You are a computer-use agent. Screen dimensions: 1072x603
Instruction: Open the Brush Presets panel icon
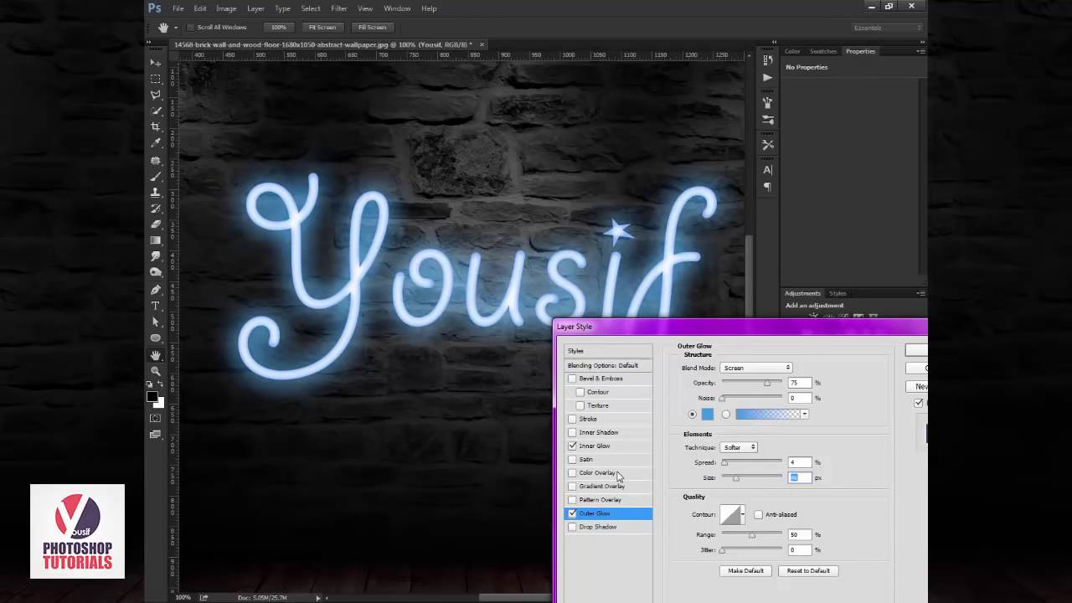pyautogui.click(x=768, y=120)
